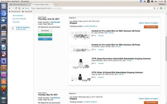Screen dimensions: 167x104
Task: Open the purple window app in dock
Action: click(4, 75)
